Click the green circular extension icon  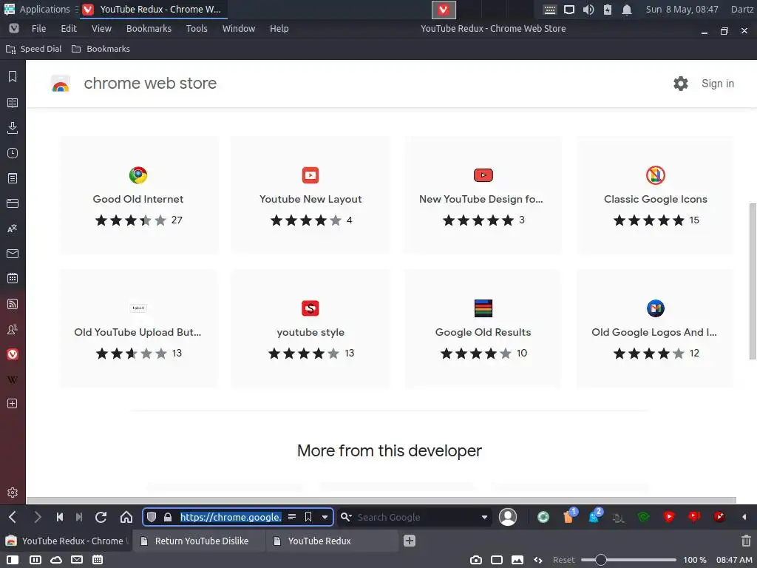click(x=543, y=517)
